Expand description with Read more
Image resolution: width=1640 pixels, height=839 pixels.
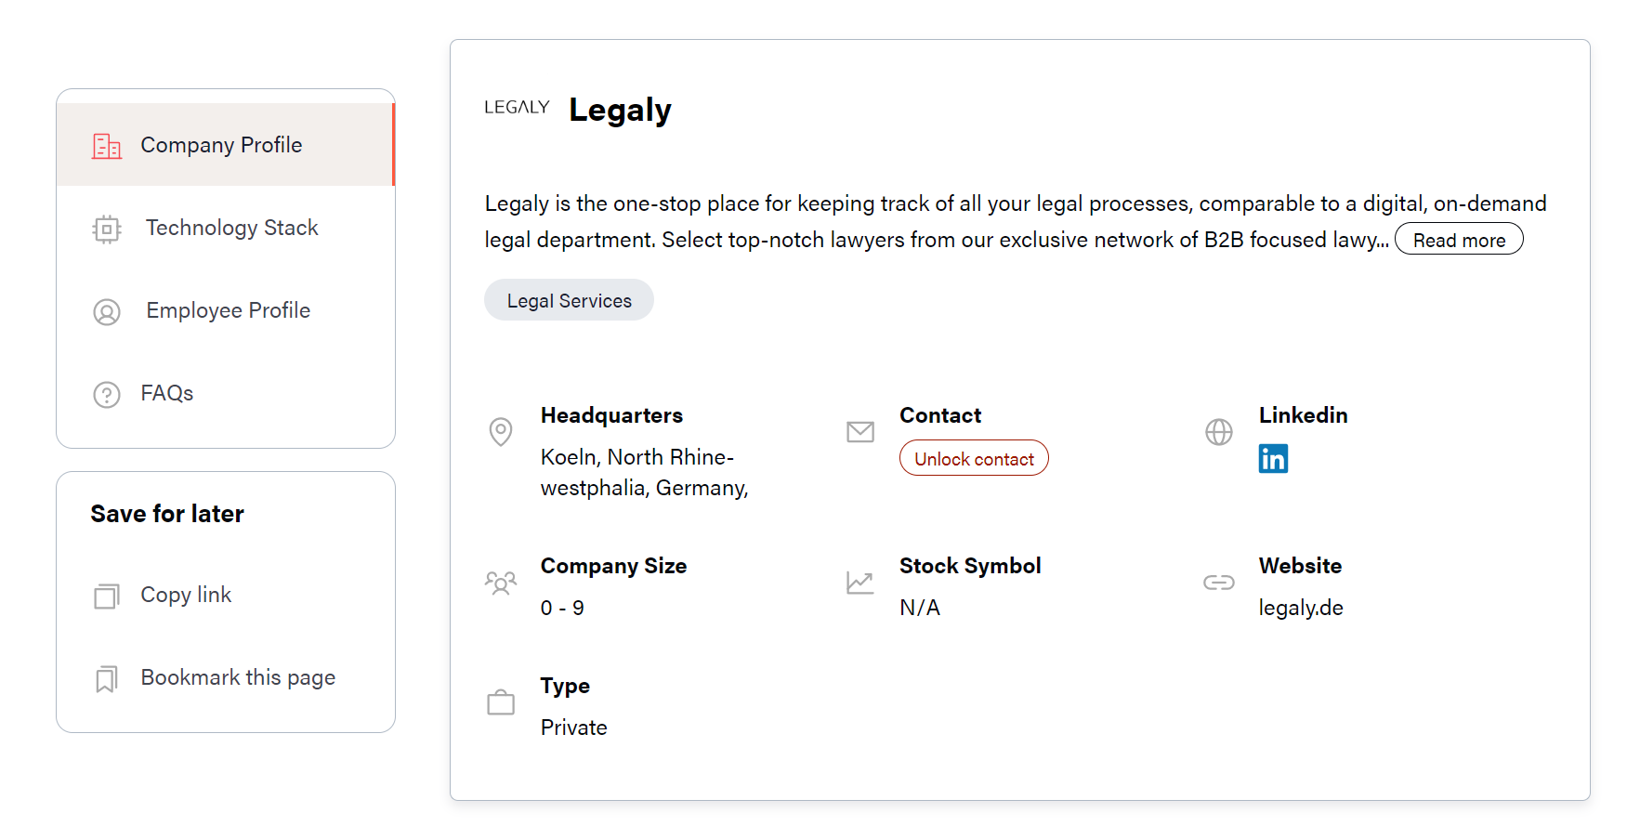(1459, 240)
